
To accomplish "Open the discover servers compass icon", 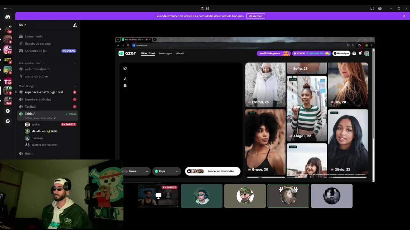I will click(8, 121).
